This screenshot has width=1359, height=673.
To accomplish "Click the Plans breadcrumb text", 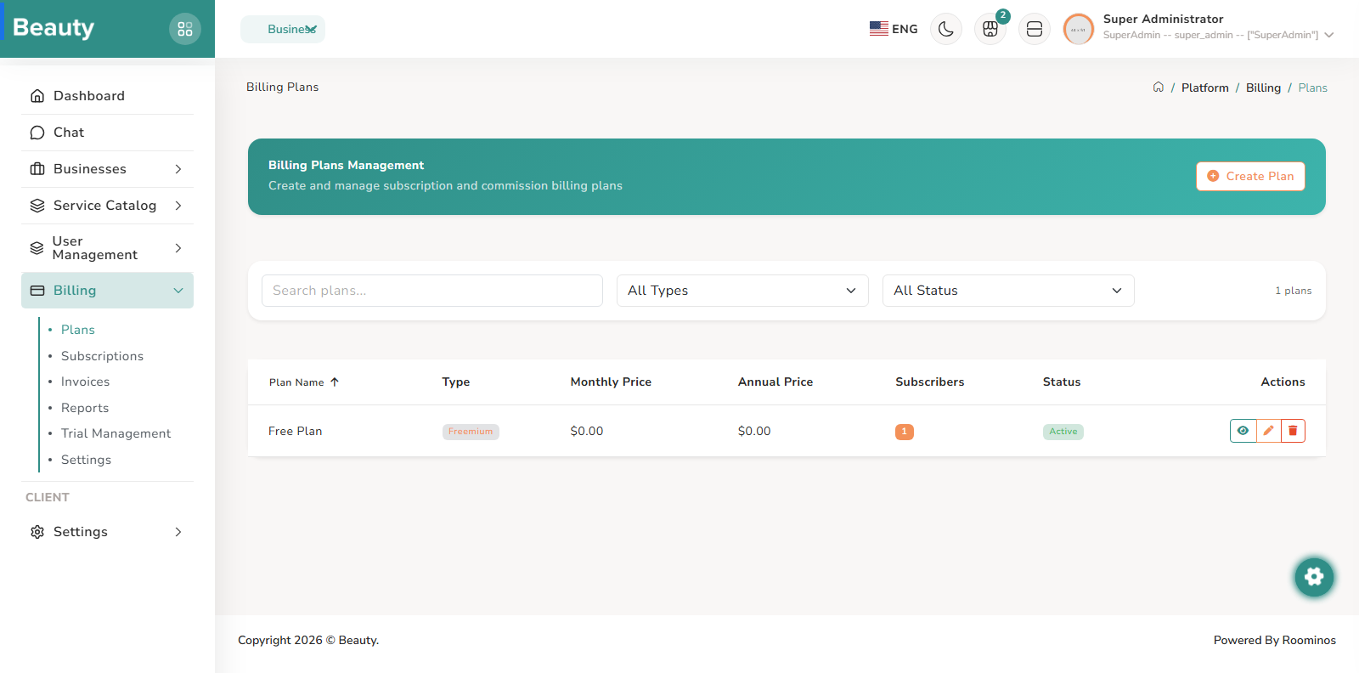I will (1312, 88).
